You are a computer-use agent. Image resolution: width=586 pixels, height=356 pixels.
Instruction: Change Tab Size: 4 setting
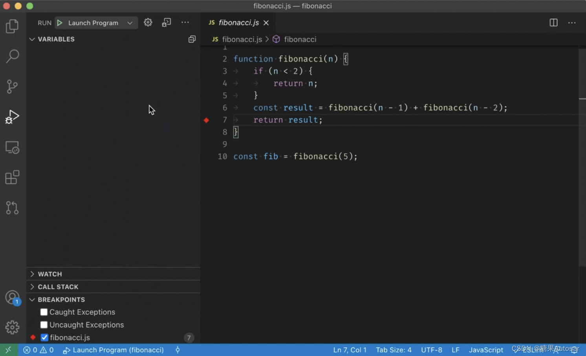click(x=394, y=350)
